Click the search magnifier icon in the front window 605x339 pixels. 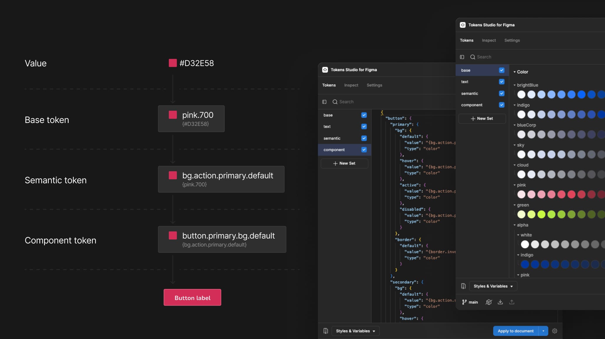pyautogui.click(x=473, y=57)
